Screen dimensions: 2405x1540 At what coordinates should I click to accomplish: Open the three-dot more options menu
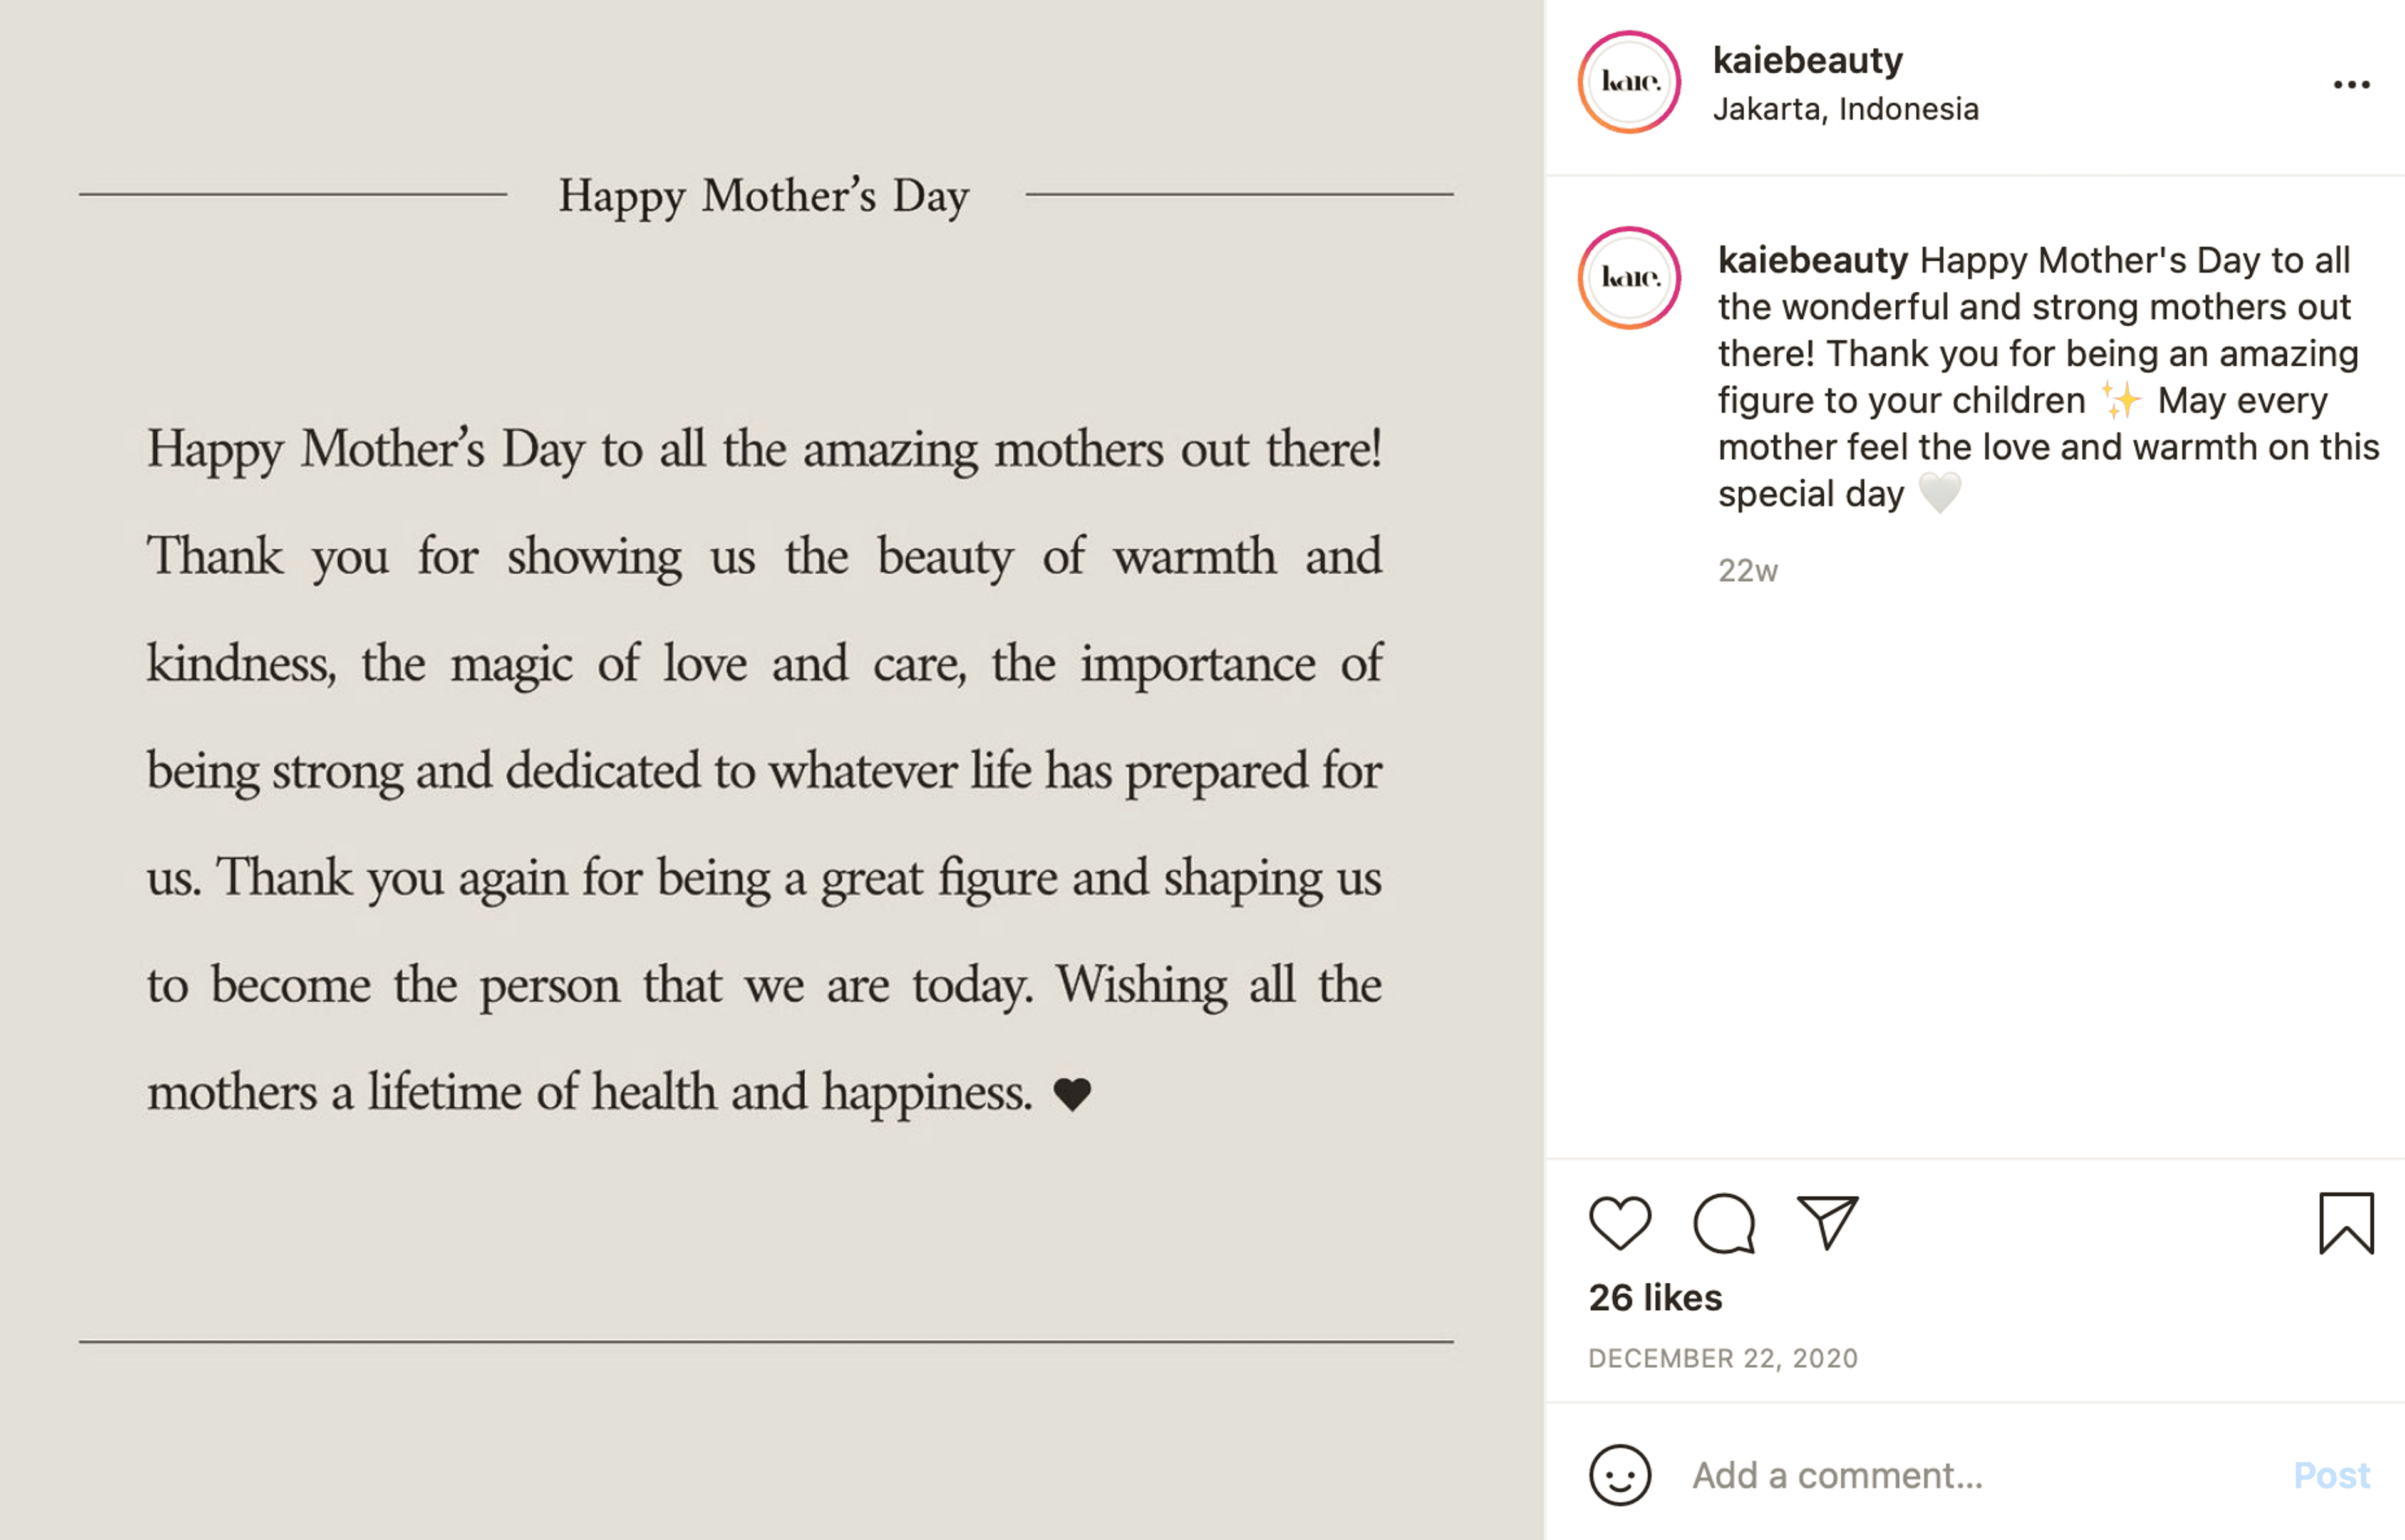tap(2351, 85)
